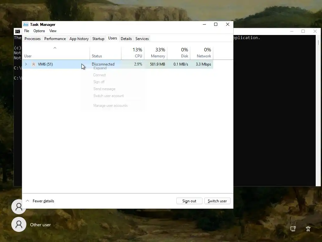Collapse Task Manager with the Fewer details arrow
Screen dimensions: 322x242
point(27,201)
